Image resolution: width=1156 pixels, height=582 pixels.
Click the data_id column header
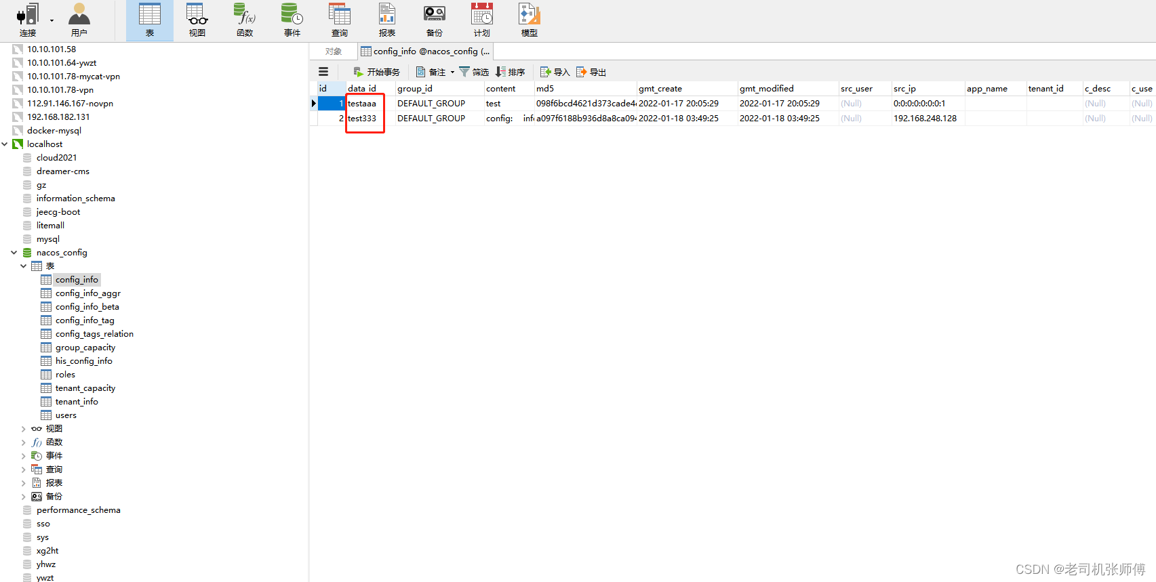pos(371,88)
